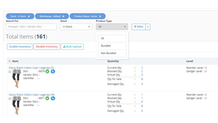This screenshot has width=218, height=123.
Task: Click the green A badge for SKU 8870
Action: [x=47, y=71]
